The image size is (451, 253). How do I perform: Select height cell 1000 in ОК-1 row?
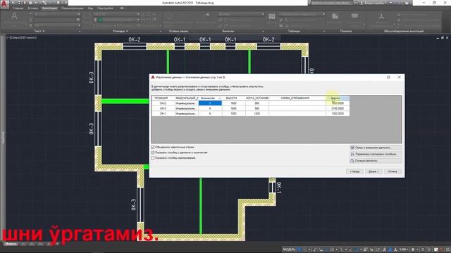(x=233, y=114)
